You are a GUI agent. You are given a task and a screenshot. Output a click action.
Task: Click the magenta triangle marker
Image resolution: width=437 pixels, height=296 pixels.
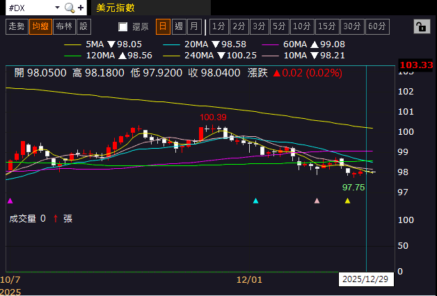(x=10, y=201)
